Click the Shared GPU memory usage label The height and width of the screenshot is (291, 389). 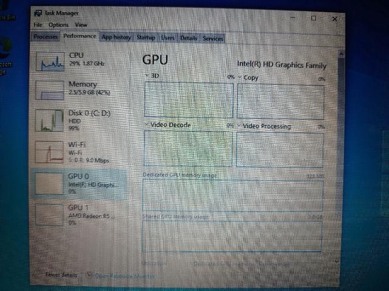click(176, 216)
